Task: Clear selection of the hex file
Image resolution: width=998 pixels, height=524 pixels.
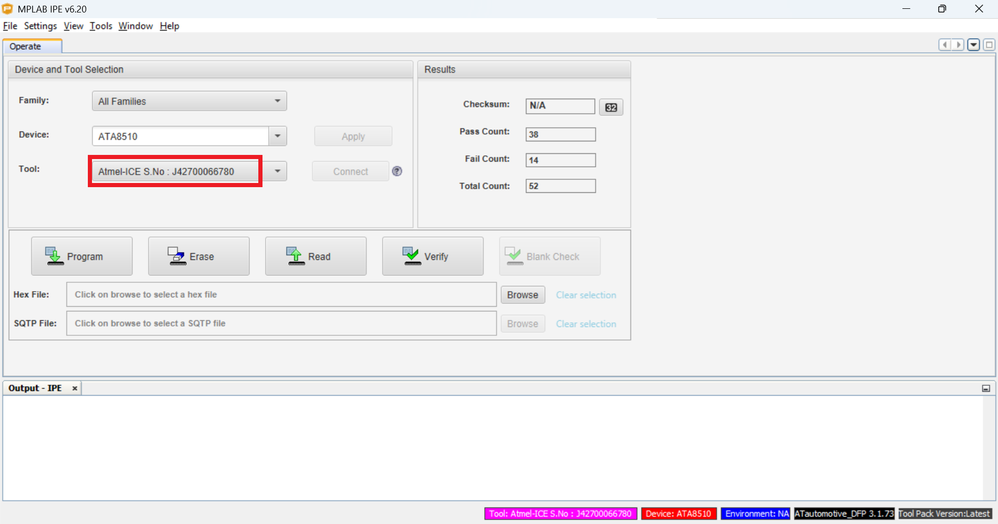Action: click(x=586, y=295)
